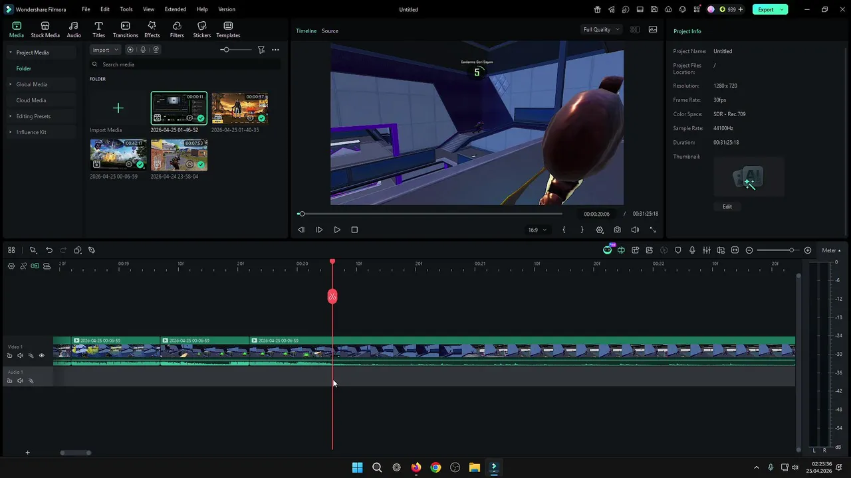Image resolution: width=851 pixels, height=478 pixels.
Task: Open the timeline audio mixer
Action: (x=706, y=250)
